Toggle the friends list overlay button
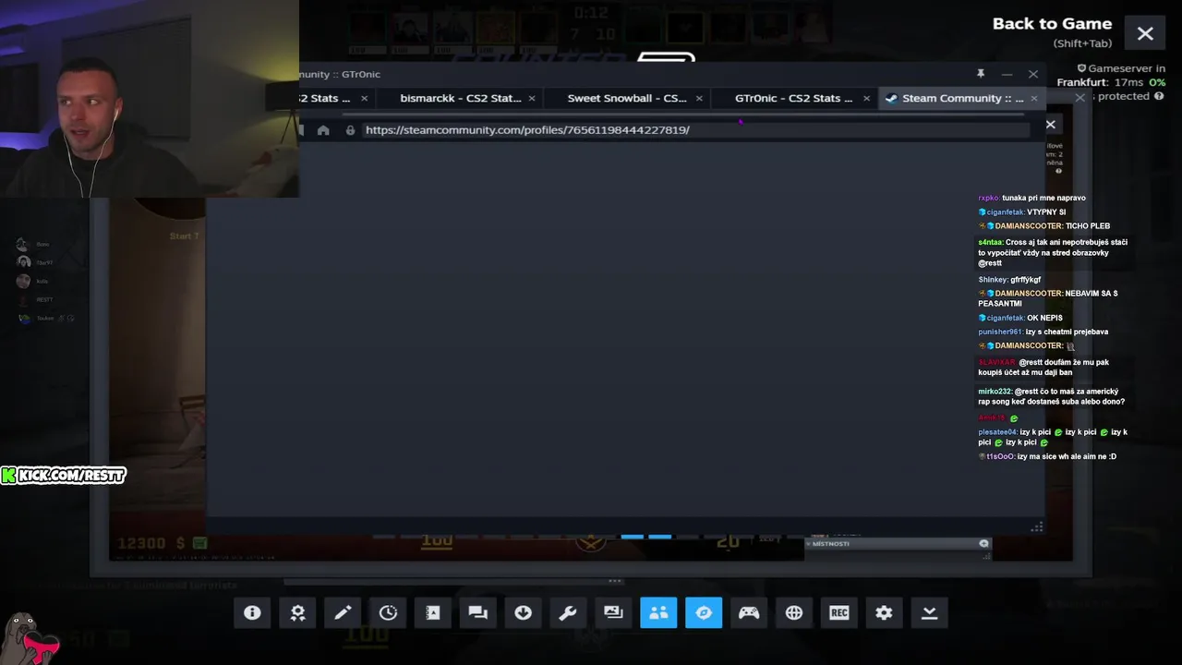The image size is (1182, 665). (658, 612)
